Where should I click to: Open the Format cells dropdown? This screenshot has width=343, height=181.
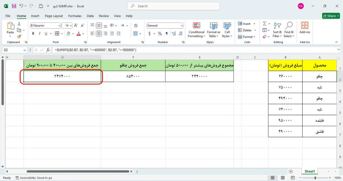pos(247,37)
